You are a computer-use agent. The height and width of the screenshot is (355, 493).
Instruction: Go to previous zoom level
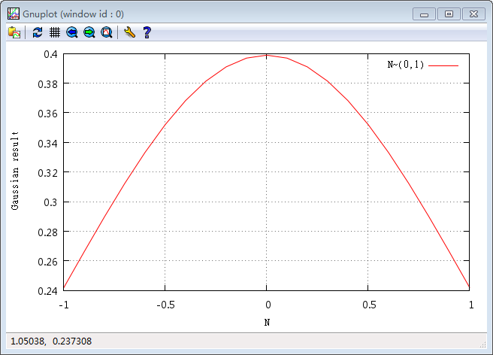(72, 32)
